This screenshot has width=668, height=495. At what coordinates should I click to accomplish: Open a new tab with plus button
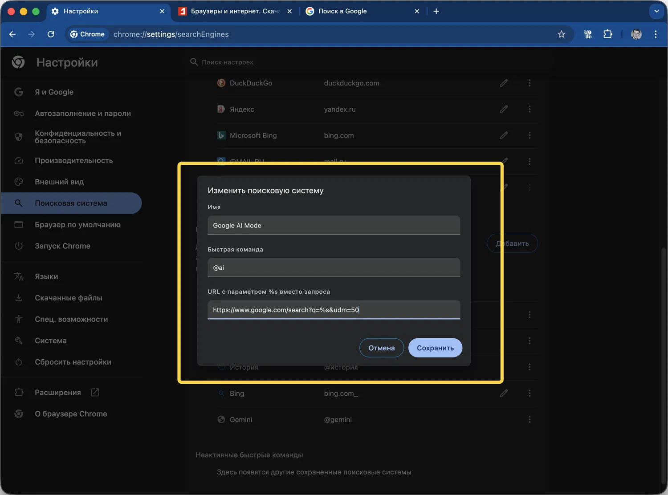436,11
